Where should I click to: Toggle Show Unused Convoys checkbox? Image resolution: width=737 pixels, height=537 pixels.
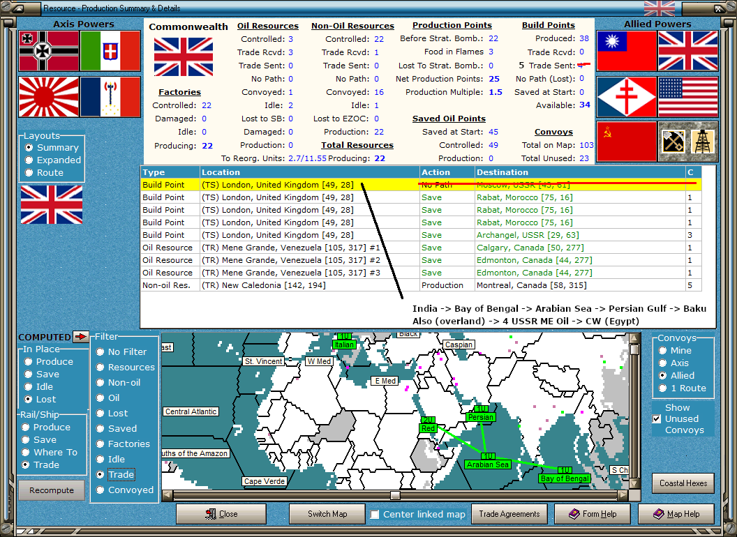(657, 418)
